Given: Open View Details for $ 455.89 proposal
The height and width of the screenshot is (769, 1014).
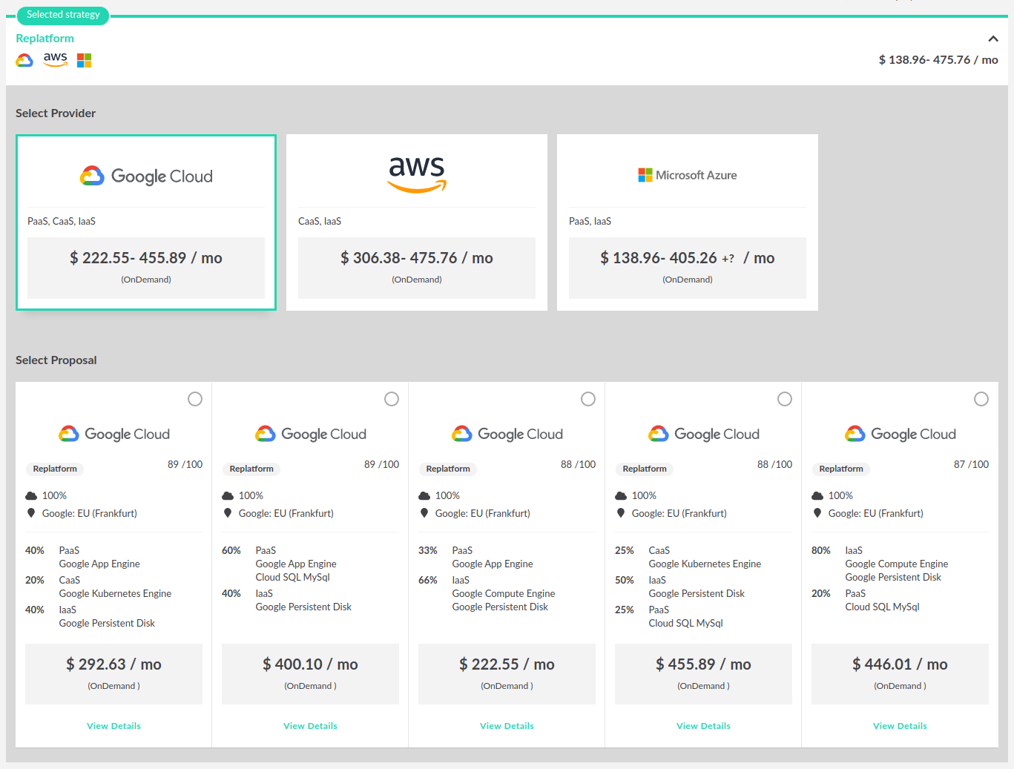Looking at the screenshot, I should pos(703,726).
